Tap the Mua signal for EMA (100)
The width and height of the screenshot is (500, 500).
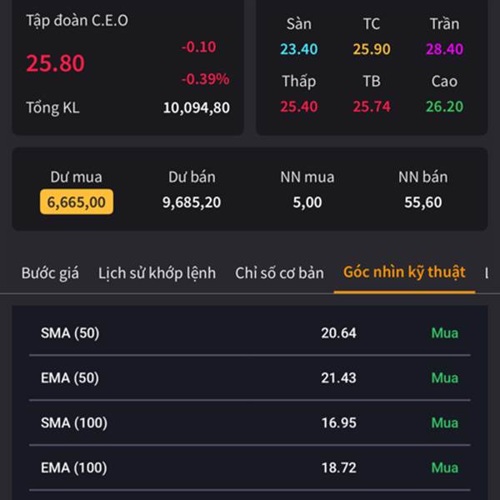[x=444, y=467]
